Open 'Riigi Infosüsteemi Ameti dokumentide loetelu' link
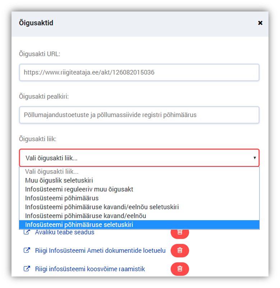Screen dimensions: 280x288 100,251
